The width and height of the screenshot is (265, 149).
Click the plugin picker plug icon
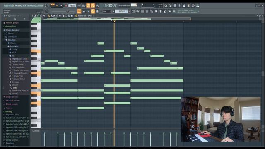tap(161, 11)
